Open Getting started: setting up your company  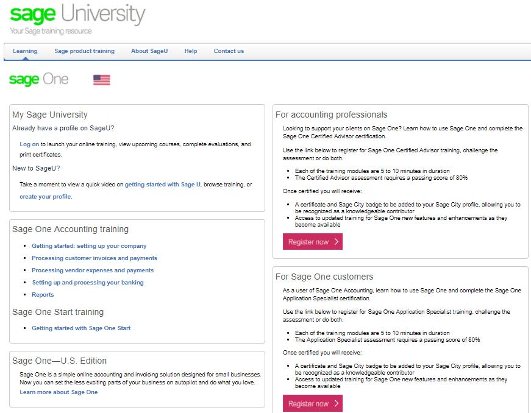[88, 245]
